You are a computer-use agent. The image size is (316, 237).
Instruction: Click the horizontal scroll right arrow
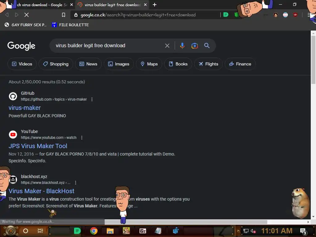[x=308, y=222]
